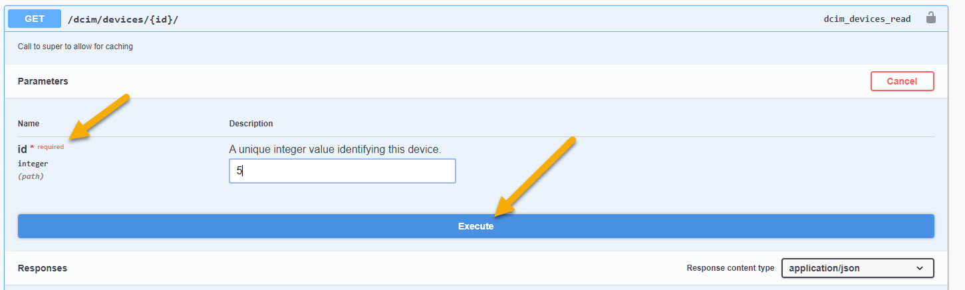965x290 pixels.
Task: Click the 'Call to super' description text
Action: [75, 47]
